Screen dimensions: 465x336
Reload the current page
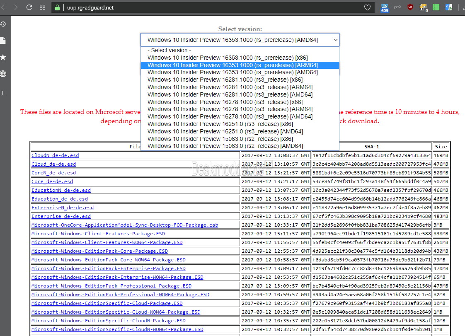pyautogui.click(x=29, y=7)
